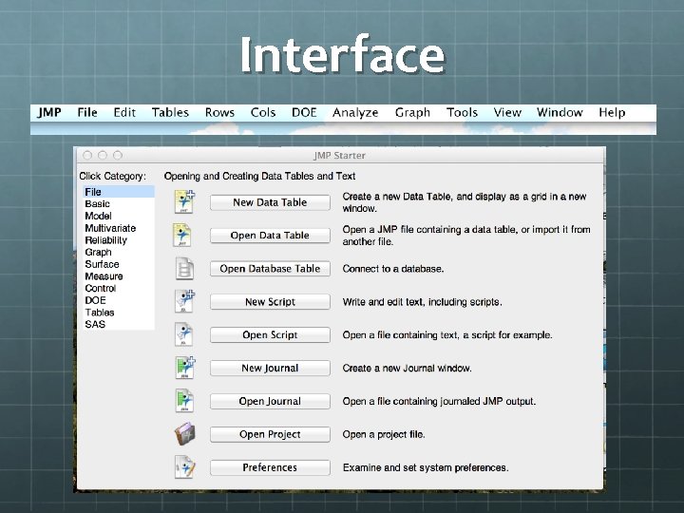Click the New Script document icon
Viewport: 684px width, 513px height.
point(184,301)
